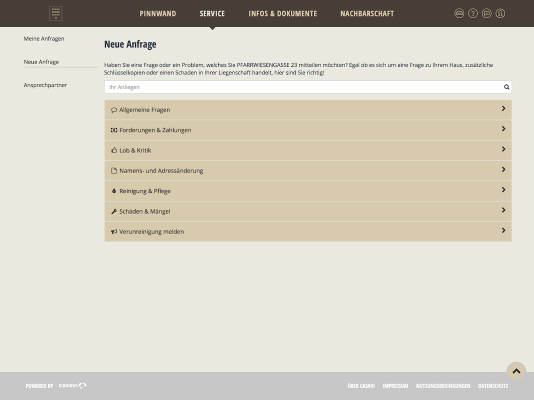Click the speech bubble icon for Allgemeine Fragen

tap(114, 110)
